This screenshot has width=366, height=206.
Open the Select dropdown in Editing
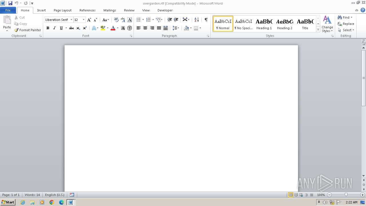pyautogui.click(x=346, y=30)
